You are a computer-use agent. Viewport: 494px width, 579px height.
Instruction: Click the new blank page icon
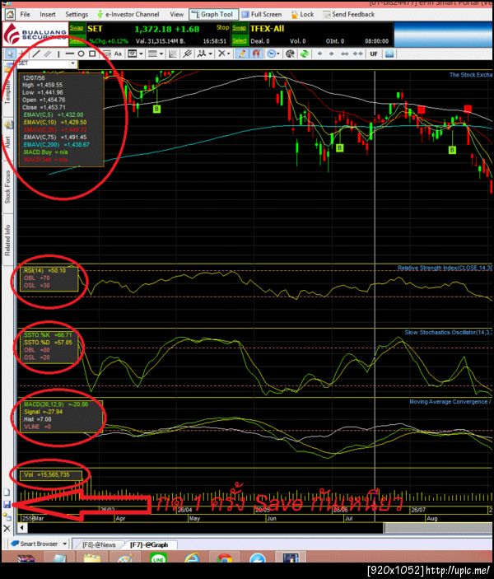(x=7, y=493)
